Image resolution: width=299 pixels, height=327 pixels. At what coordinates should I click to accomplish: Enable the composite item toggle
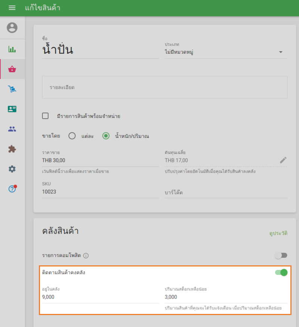[281, 255]
